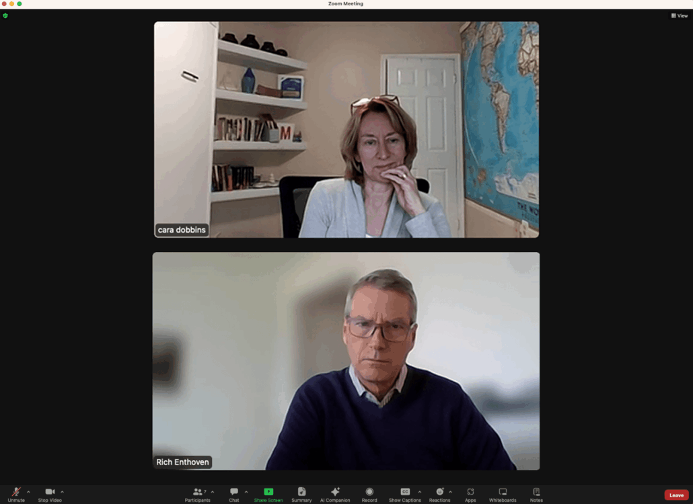Open the Zoom Apps panel
Viewport: 693px width, 504px height.
pyautogui.click(x=470, y=494)
